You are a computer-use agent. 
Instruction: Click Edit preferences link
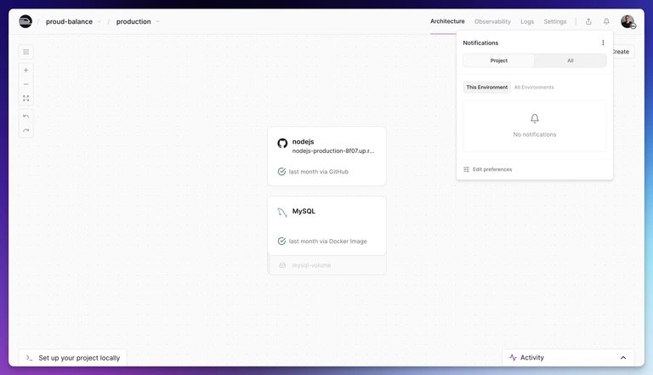pos(492,169)
